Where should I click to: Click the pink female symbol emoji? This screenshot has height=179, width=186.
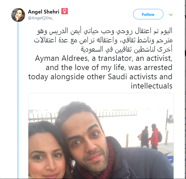click(65, 11)
